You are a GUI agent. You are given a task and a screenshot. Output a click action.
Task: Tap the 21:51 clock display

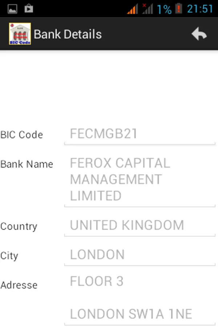(200, 9)
